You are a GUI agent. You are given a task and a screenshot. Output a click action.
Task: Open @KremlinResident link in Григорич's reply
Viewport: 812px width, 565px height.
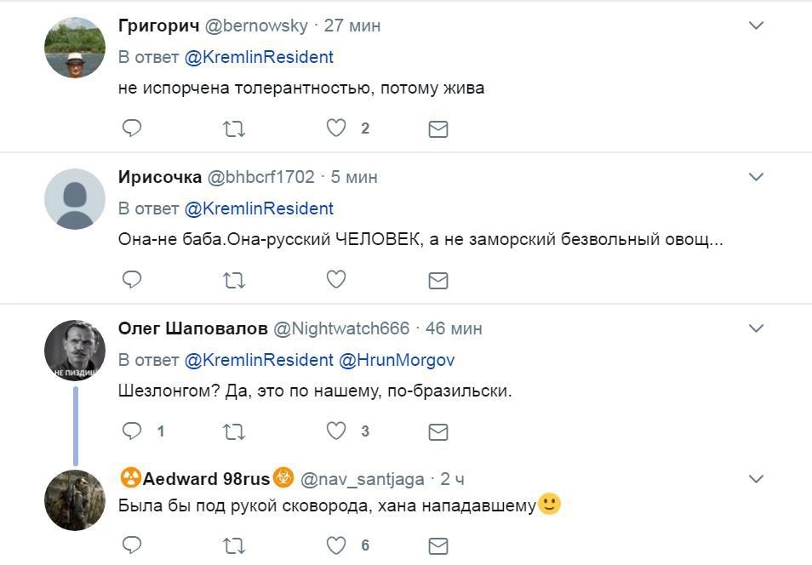coord(259,57)
